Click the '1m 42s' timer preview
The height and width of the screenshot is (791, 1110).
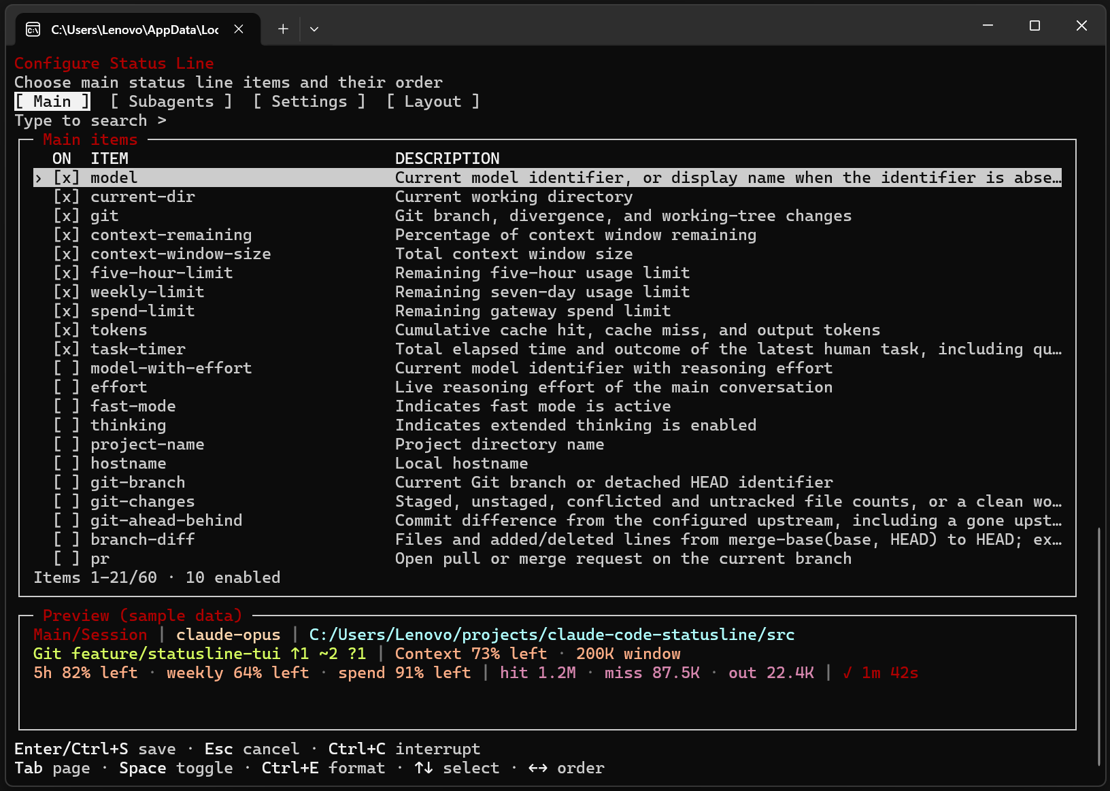[x=890, y=673]
